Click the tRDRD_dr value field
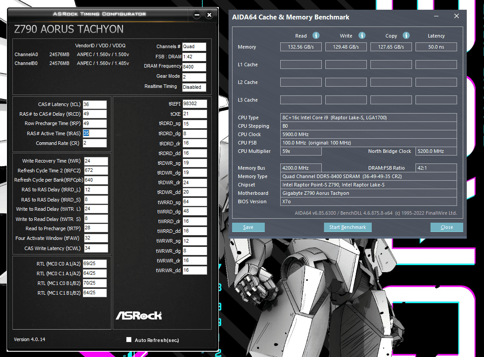This screenshot has height=357, width=484. (x=195, y=144)
